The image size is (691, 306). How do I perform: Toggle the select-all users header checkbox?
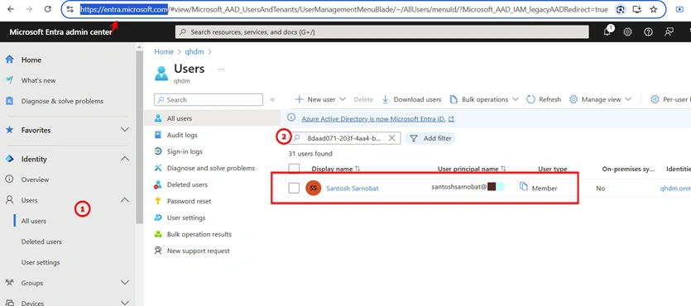[294, 169]
